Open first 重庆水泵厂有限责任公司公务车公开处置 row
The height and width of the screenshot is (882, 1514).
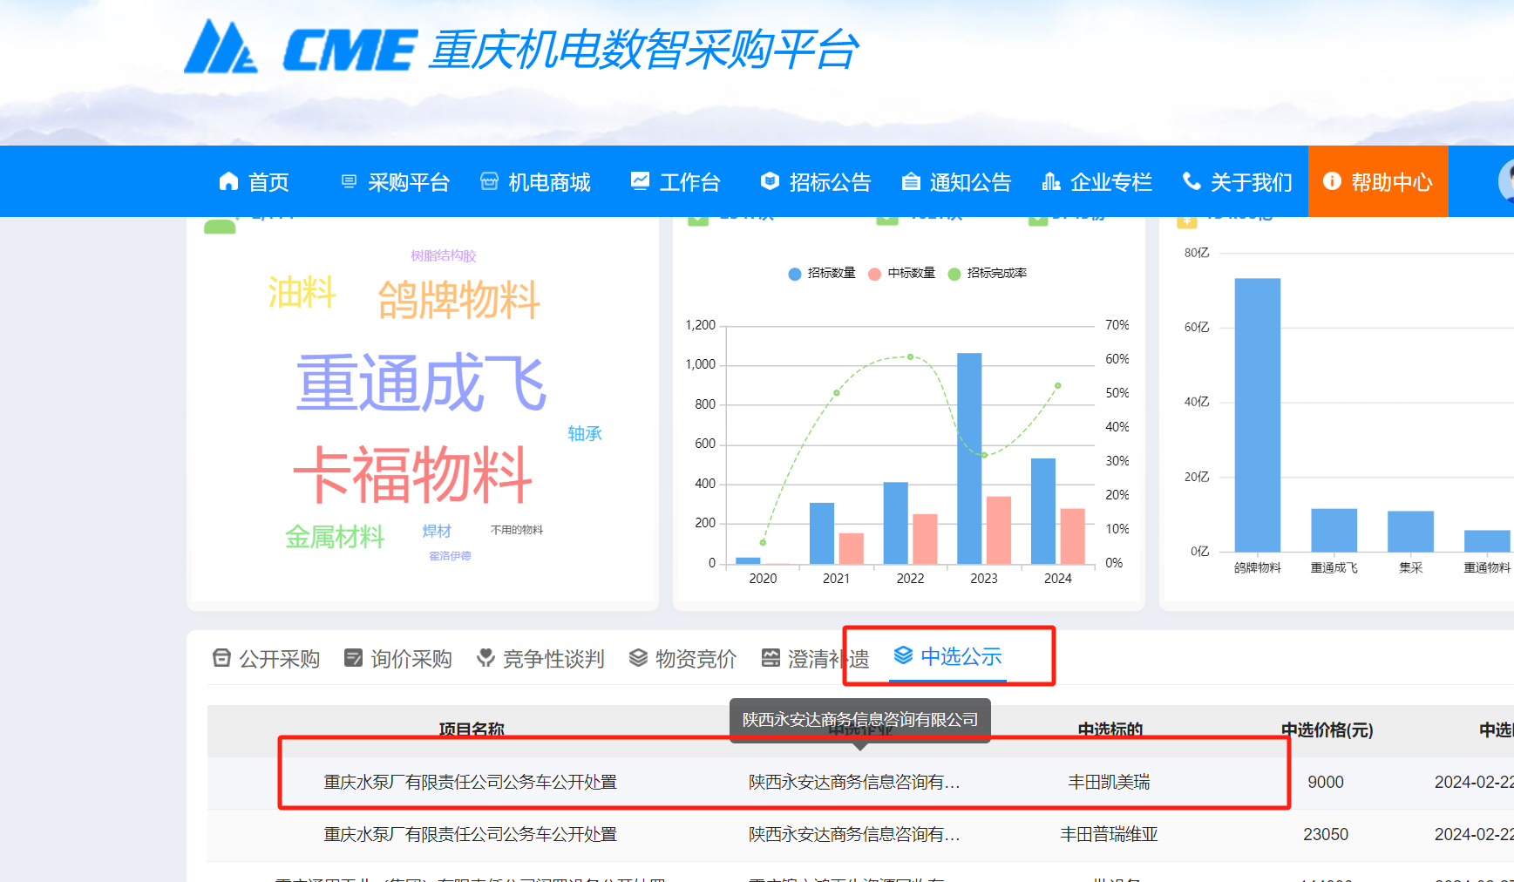pyautogui.click(x=470, y=783)
